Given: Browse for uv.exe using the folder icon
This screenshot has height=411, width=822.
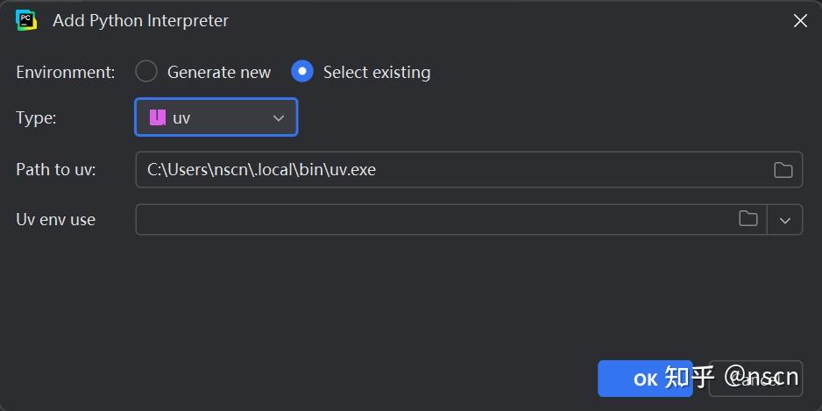Looking at the screenshot, I should point(783,170).
